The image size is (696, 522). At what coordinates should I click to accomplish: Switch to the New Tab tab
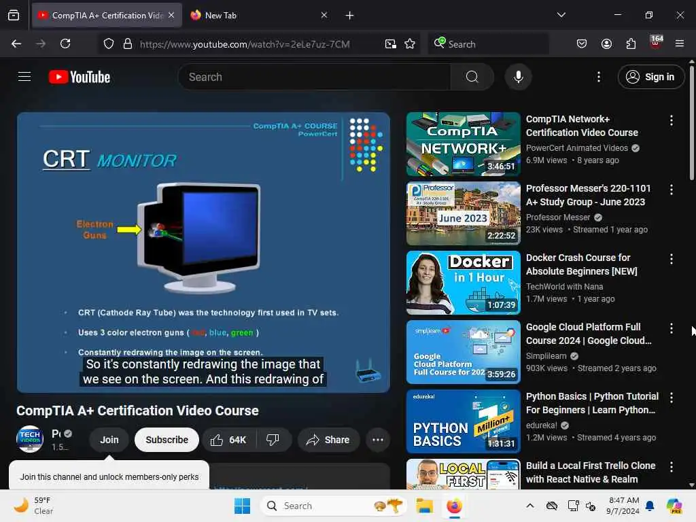click(260, 15)
